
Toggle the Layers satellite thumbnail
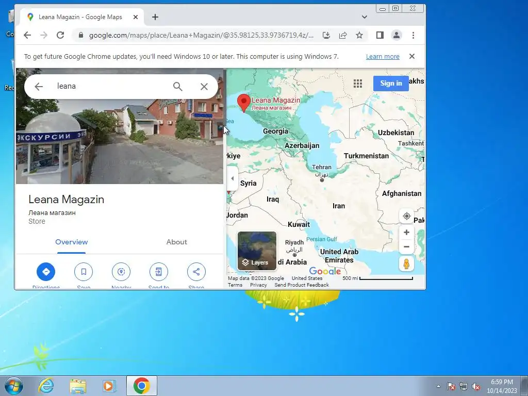click(x=257, y=251)
